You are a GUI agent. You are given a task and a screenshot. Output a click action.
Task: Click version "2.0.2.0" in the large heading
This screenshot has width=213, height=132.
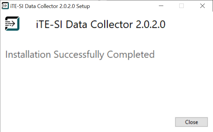click(x=151, y=24)
